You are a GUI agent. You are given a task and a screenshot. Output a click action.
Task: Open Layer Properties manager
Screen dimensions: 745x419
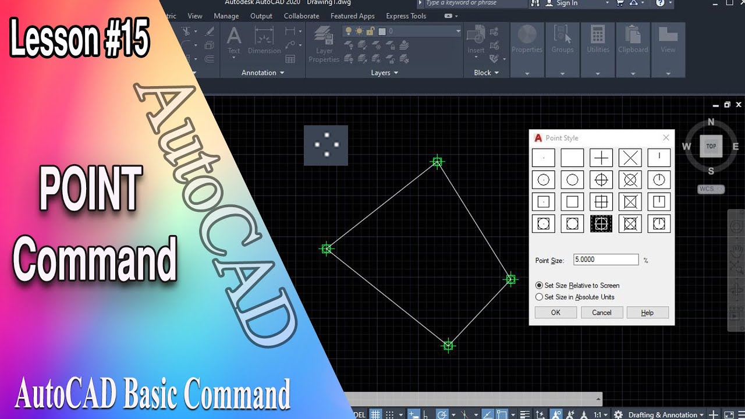(324, 44)
